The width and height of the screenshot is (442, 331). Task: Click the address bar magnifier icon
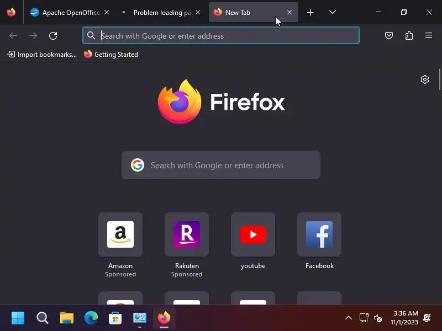point(91,35)
